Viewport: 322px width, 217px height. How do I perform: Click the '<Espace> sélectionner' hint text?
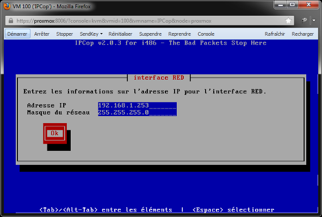233,210
